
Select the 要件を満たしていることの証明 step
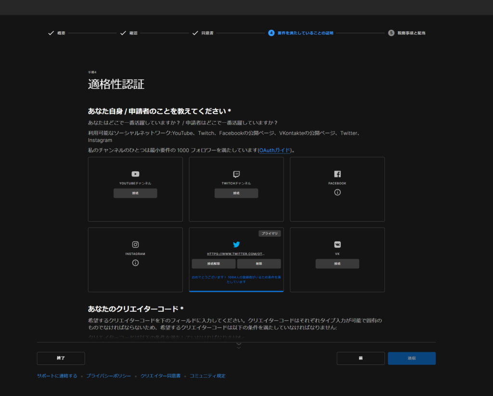[305, 33]
